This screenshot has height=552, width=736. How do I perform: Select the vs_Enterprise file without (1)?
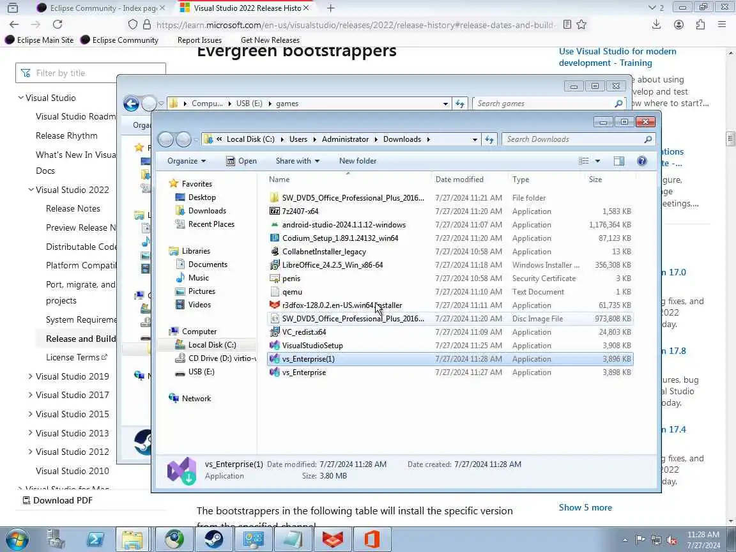point(303,372)
